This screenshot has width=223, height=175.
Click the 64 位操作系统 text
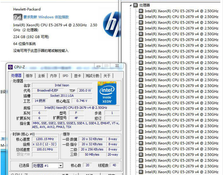24,44
